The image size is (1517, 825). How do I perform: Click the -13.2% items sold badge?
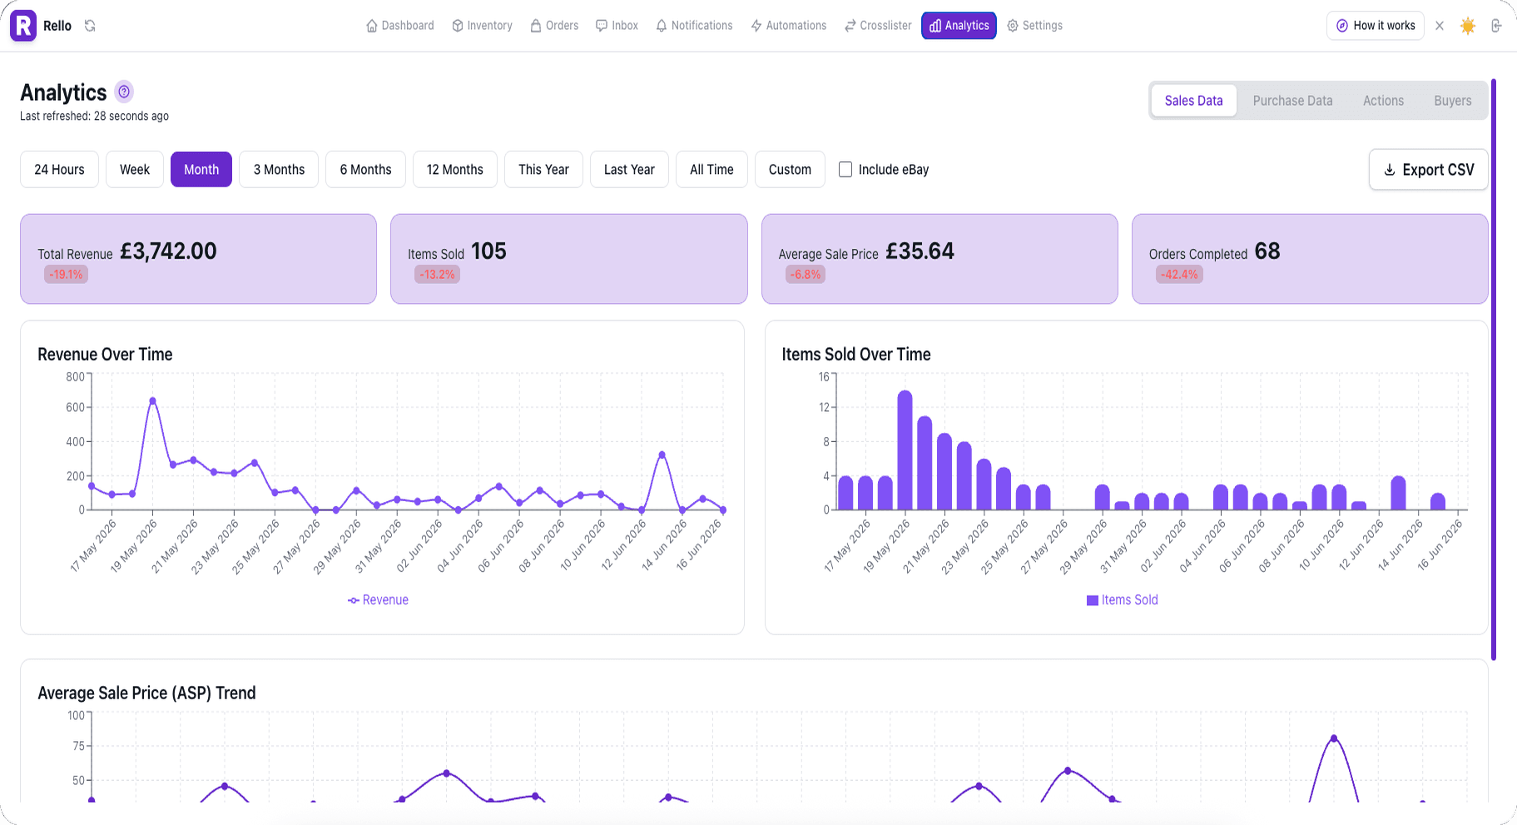[437, 275]
